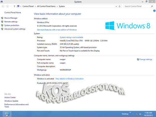
Task: Click shield icon beside Advanced system settings
Action: tap(2, 29)
